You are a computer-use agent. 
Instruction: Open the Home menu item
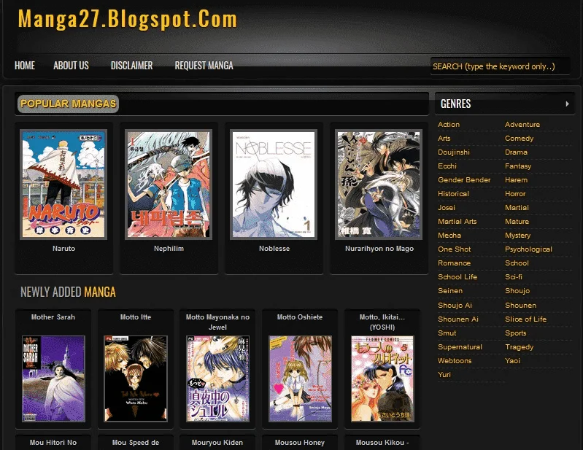[25, 66]
